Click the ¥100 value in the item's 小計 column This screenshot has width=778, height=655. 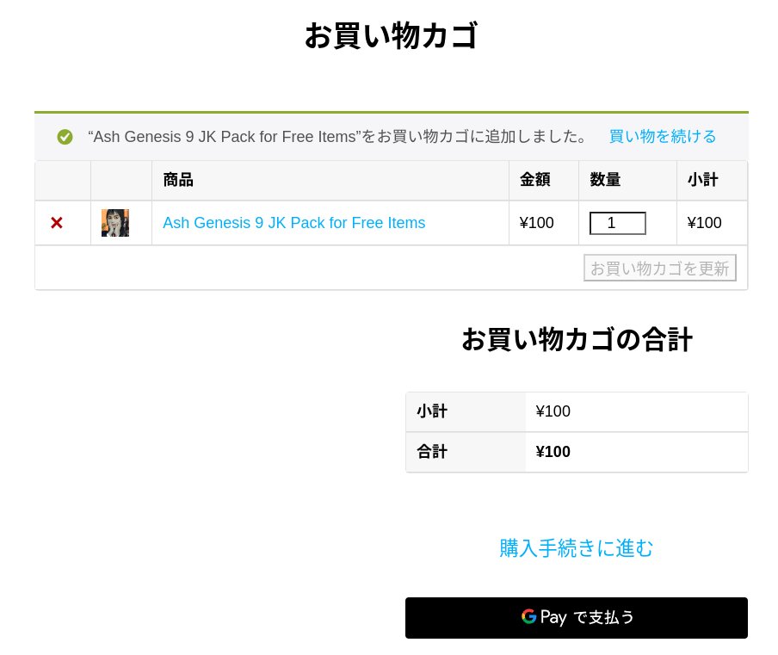click(704, 223)
